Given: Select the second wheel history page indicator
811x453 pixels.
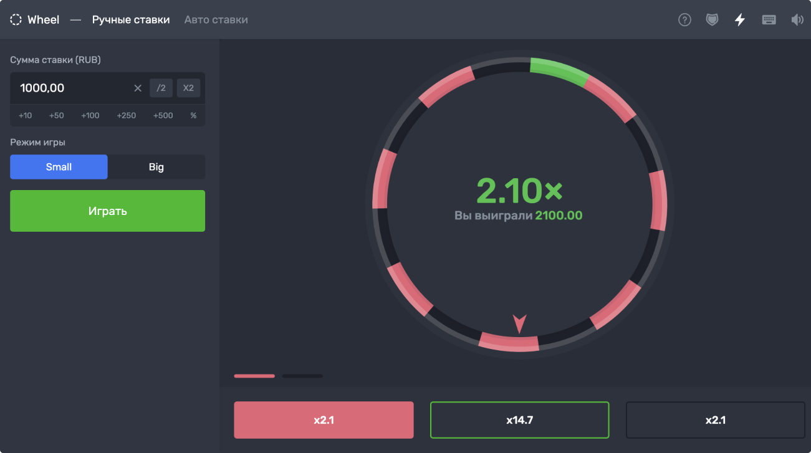Looking at the screenshot, I should 302,376.
